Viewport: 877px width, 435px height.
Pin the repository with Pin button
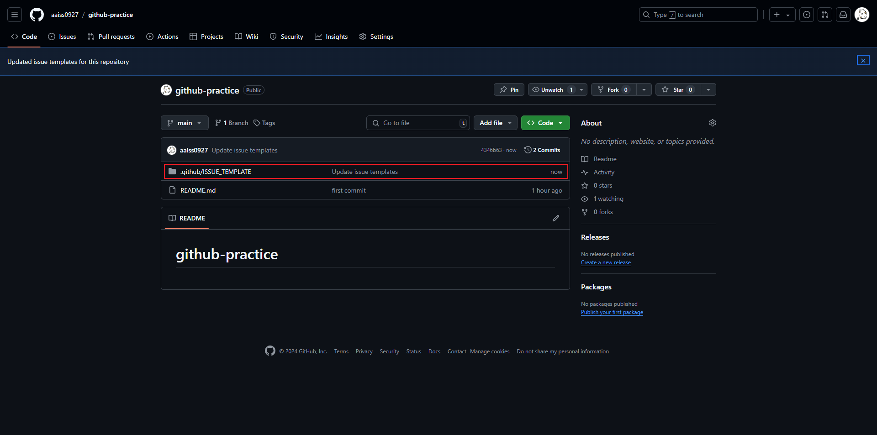(509, 89)
